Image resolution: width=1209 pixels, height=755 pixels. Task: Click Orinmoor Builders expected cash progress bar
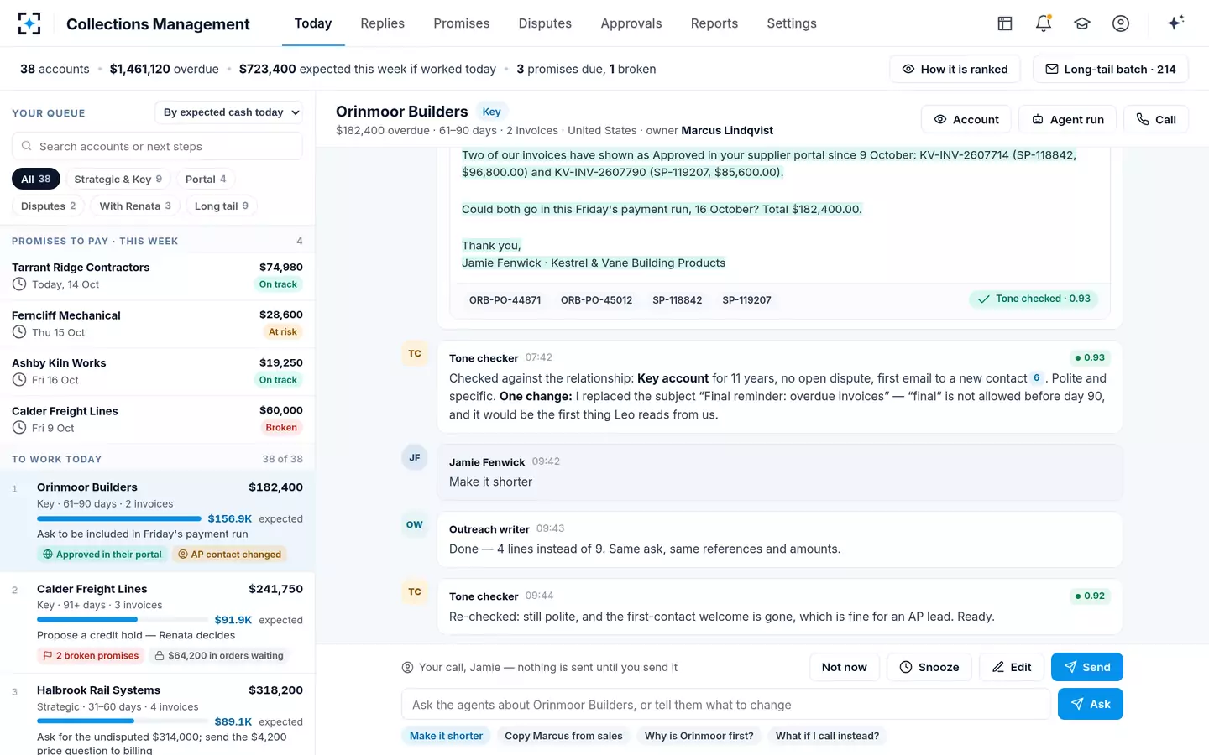[x=119, y=518]
